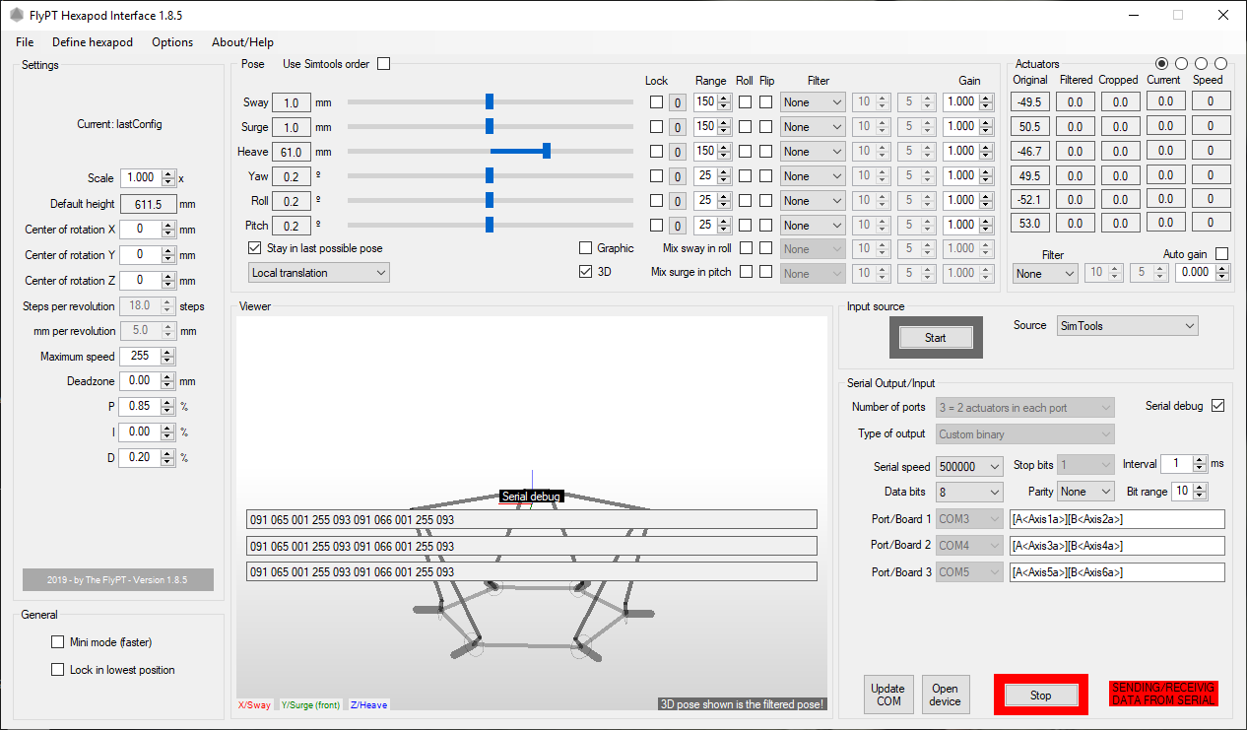Click the Heave zero reset button

[678, 152]
